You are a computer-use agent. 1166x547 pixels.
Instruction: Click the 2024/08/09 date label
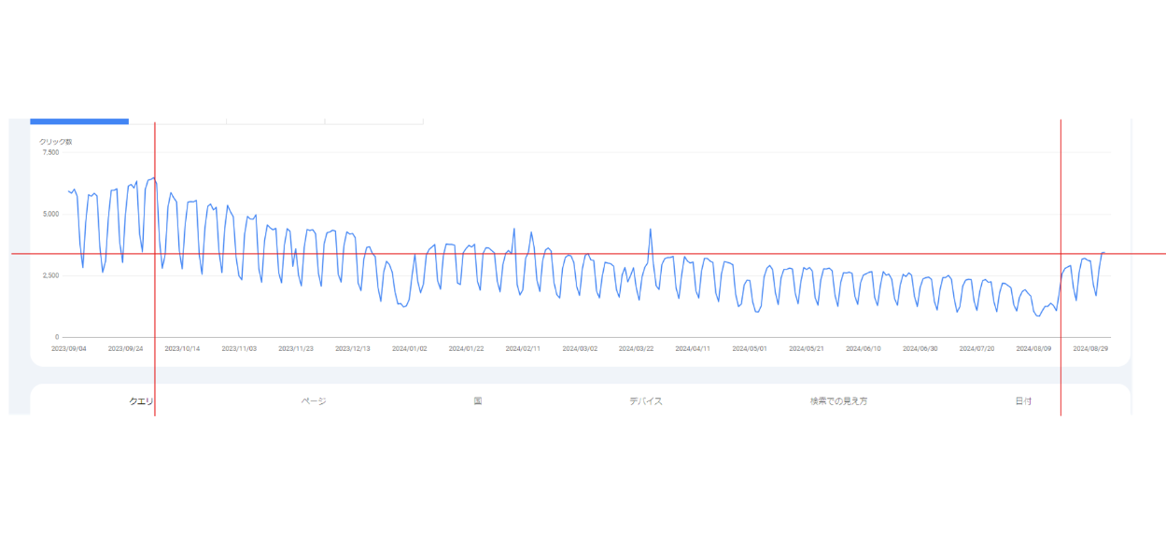[1033, 348]
